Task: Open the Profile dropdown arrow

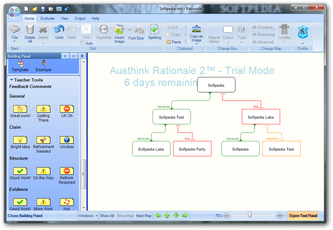Action: pos(303,44)
